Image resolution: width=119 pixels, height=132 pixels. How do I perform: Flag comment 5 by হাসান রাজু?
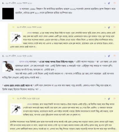point(114,56)
